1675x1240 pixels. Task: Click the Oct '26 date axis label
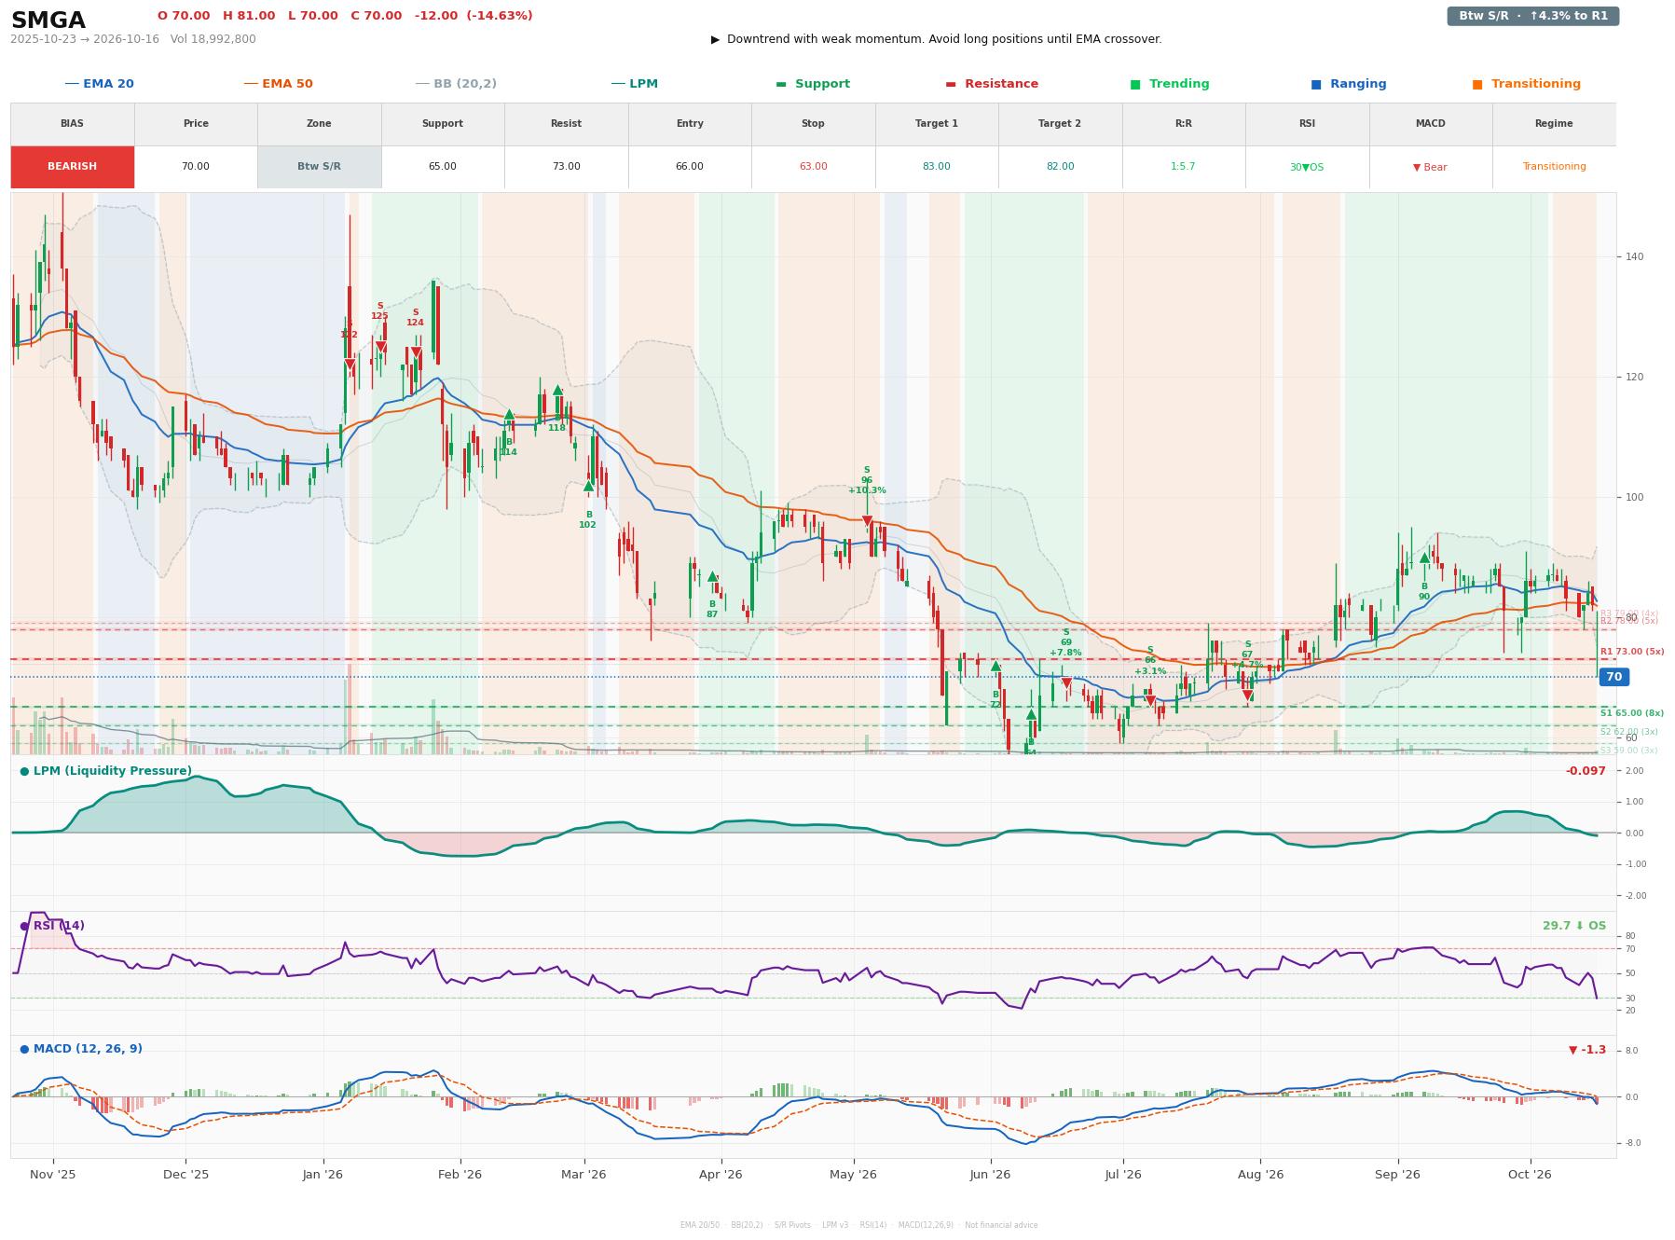pos(1530,1175)
